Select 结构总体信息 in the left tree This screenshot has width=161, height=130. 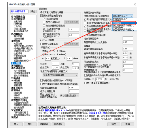pyautogui.click(x=18, y=16)
